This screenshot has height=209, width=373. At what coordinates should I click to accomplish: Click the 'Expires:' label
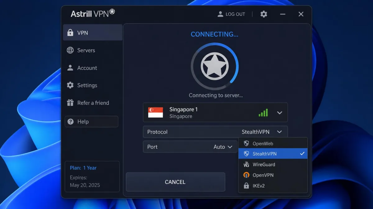point(78,178)
